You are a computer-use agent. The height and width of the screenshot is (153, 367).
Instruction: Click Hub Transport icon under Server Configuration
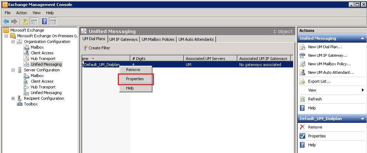pyautogui.click(x=26, y=87)
